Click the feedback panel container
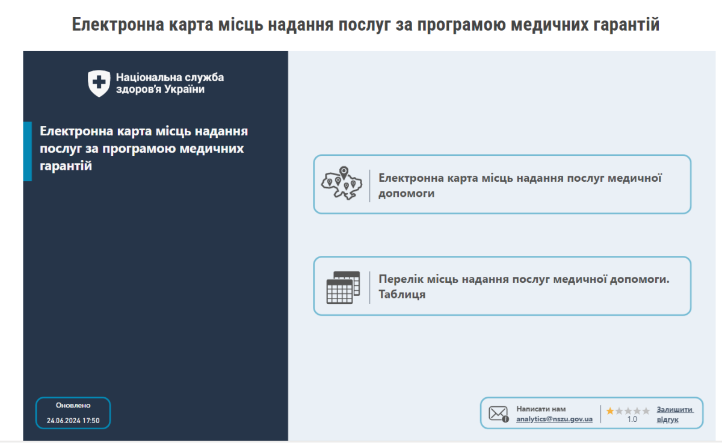 click(590, 413)
